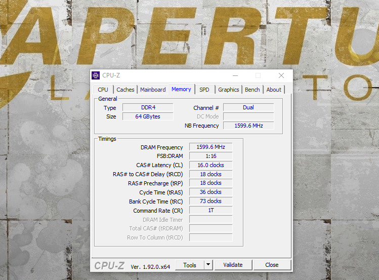This screenshot has width=379, height=280.
Task: Click the DRAM Frequency label
Action: (162, 147)
